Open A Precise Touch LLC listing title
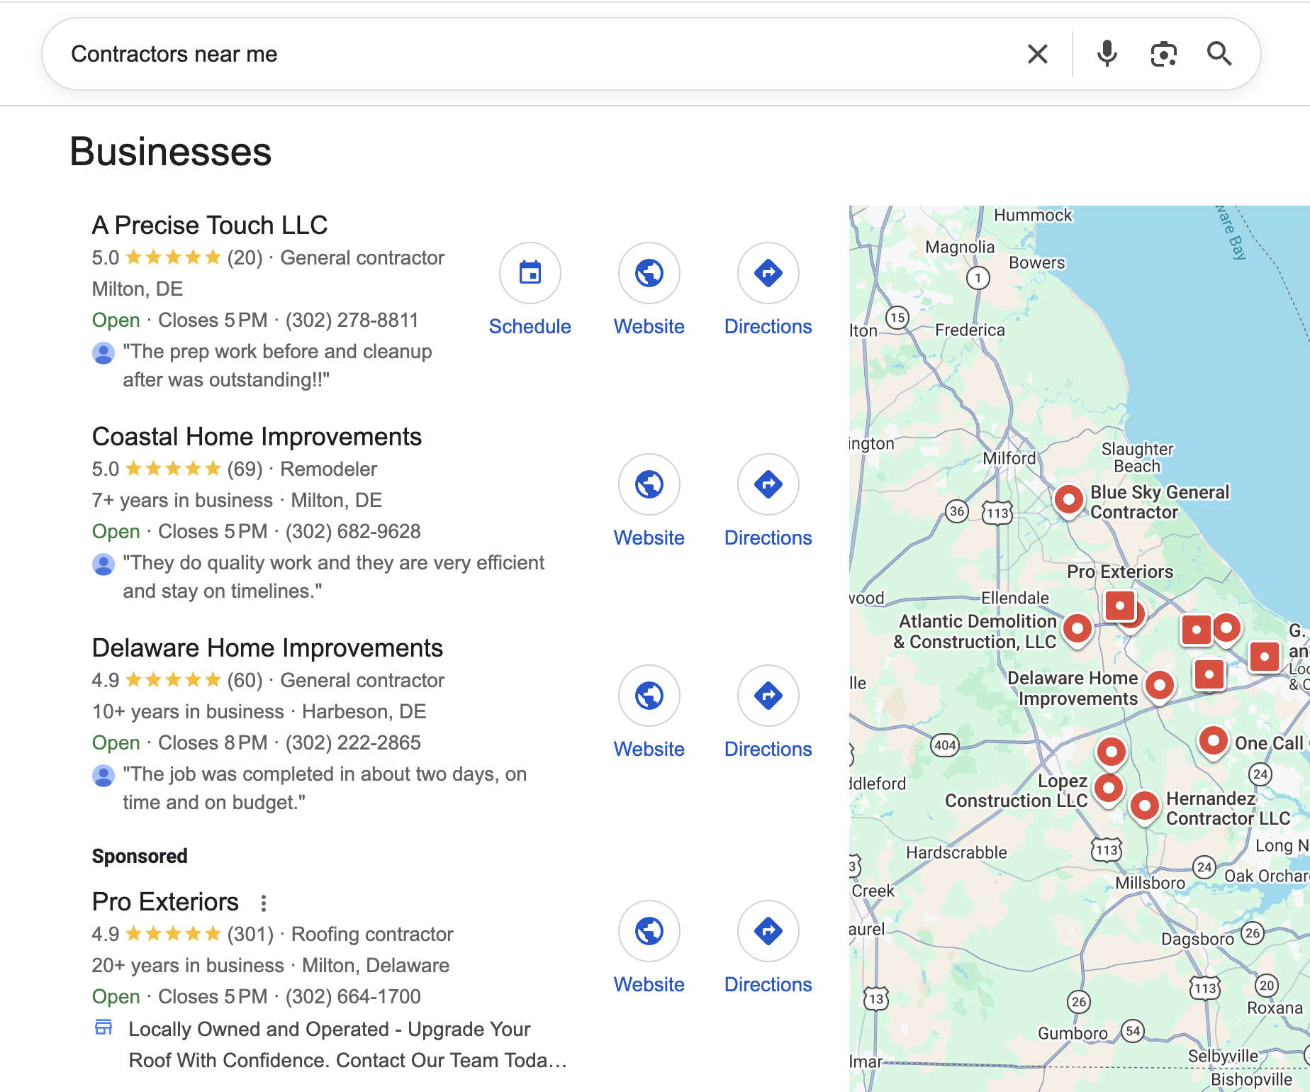Viewport: 1310px width, 1092px height. coord(210,225)
